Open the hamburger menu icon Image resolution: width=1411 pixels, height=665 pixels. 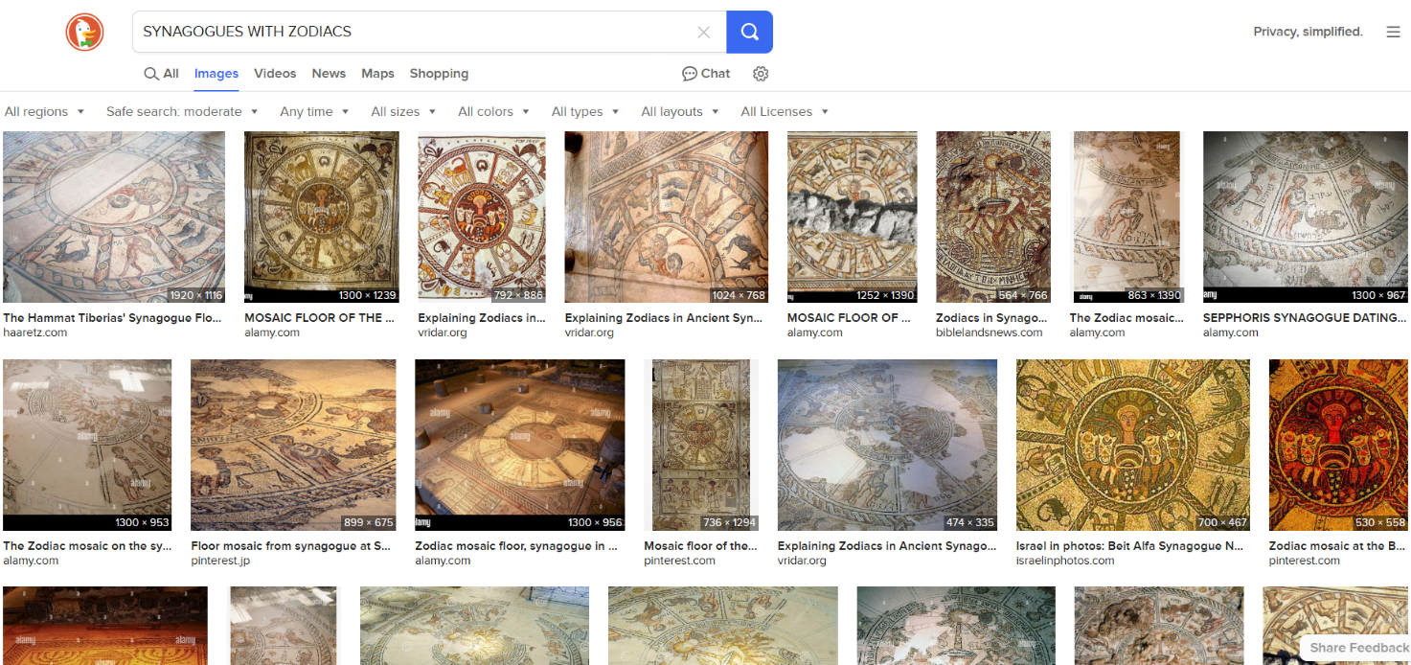click(x=1393, y=32)
